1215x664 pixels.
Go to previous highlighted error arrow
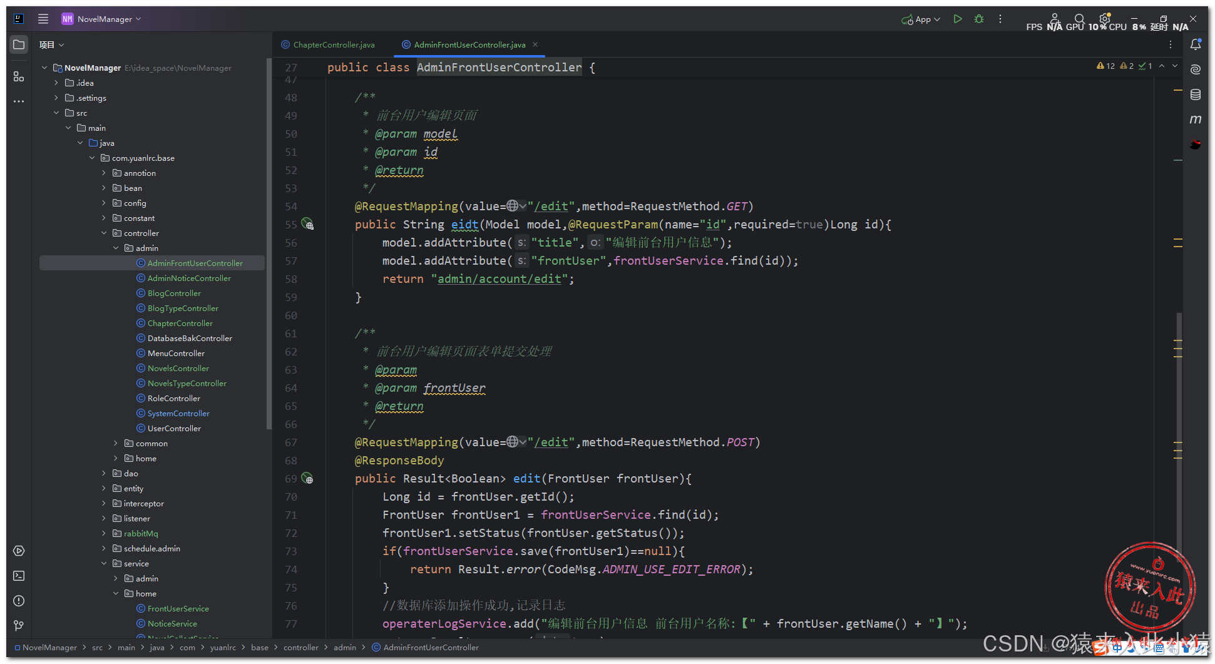tap(1162, 66)
